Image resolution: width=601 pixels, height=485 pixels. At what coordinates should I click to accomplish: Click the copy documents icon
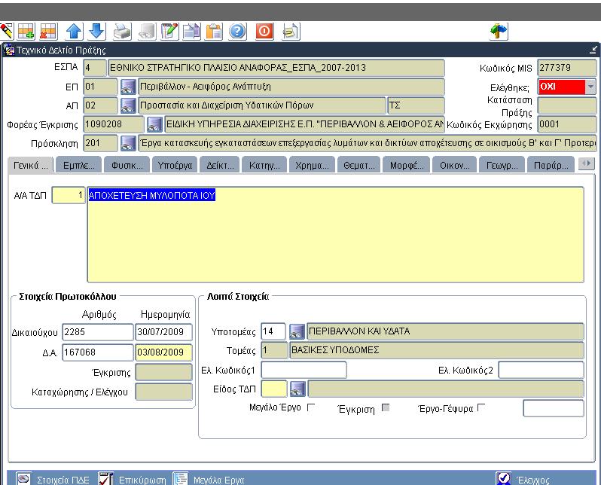click(191, 31)
